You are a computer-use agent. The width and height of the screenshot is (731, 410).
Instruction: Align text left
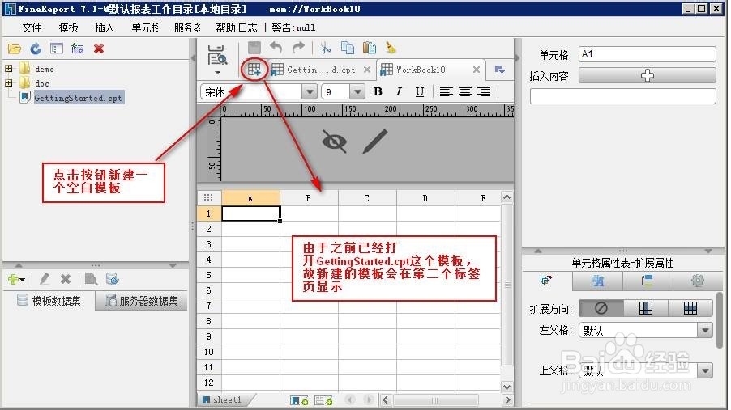(447, 91)
